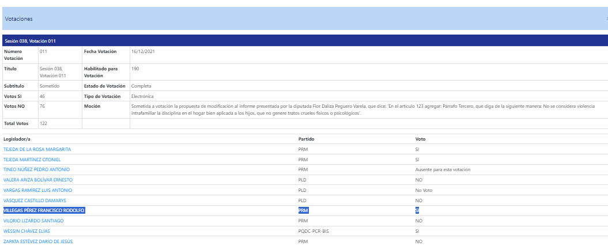The image size is (608, 246).
Task: Open Vásquez Castillo Damarys link
Action: 35,200
